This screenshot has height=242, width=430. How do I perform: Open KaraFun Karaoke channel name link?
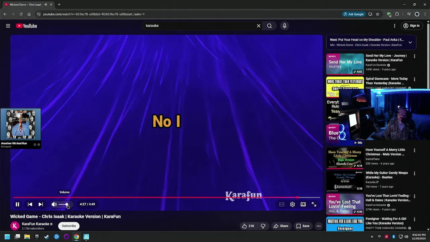tap(35, 224)
